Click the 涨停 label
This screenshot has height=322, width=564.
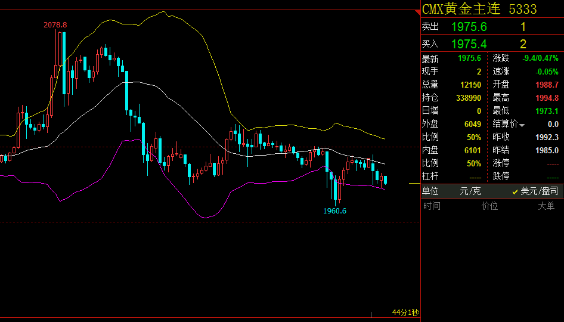point(501,163)
